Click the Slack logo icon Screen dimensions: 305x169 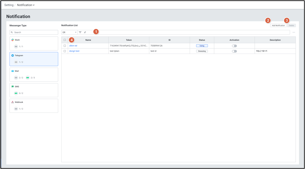click(x=13, y=40)
